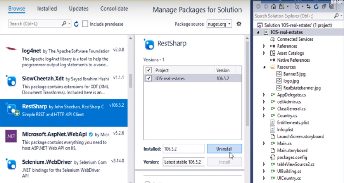Click the Resources folder icon
The image size is (344, 183).
pyautogui.click(x=273, y=67)
